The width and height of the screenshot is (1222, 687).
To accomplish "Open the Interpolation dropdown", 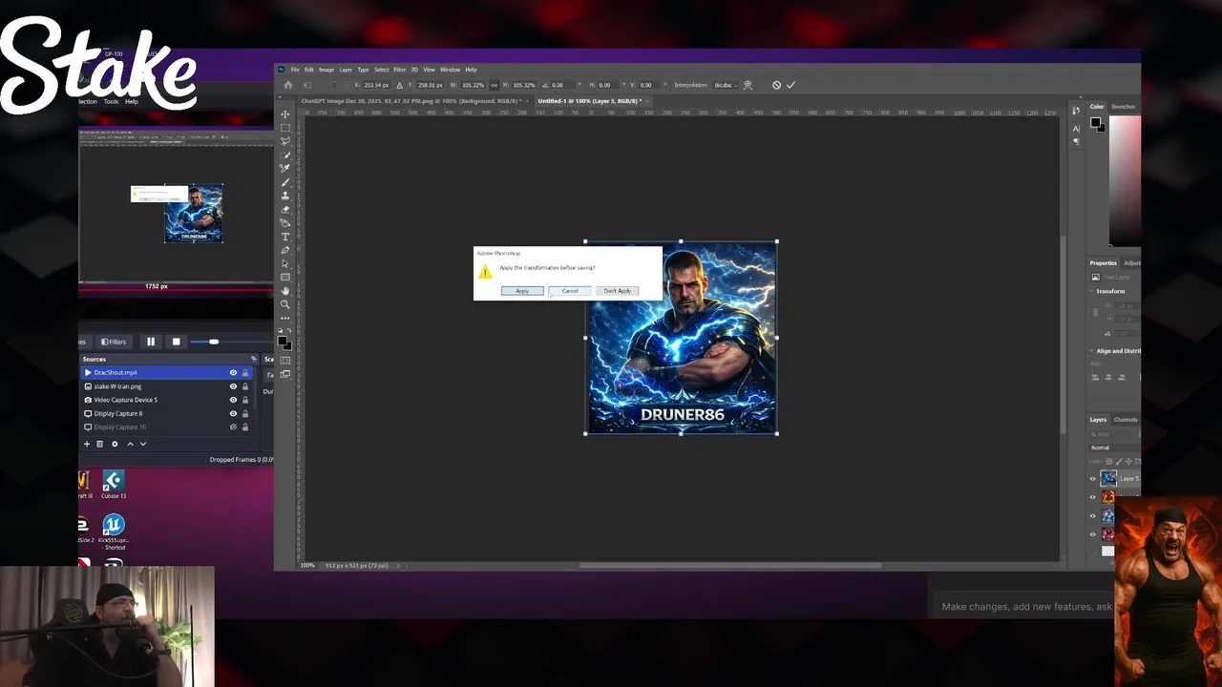I will tap(724, 85).
